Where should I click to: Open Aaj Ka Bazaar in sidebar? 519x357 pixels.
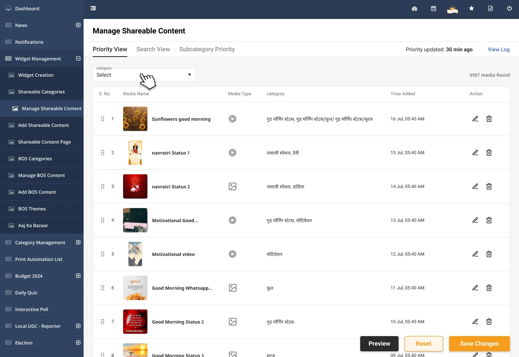point(42,226)
